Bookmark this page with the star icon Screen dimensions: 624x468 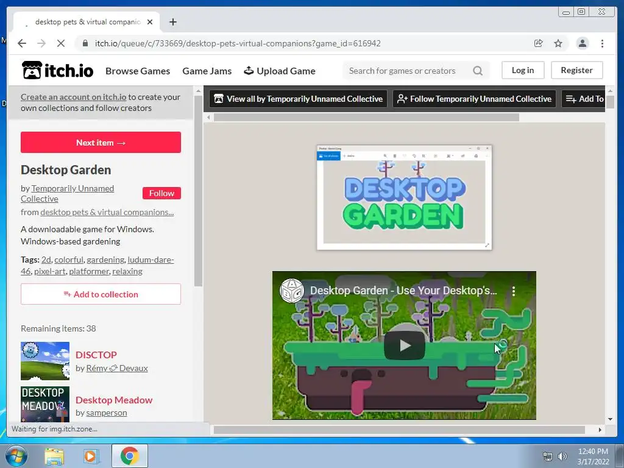point(558,43)
